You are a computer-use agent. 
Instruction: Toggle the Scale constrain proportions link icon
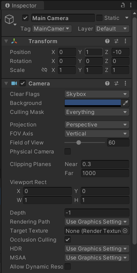(x=44, y=70)
